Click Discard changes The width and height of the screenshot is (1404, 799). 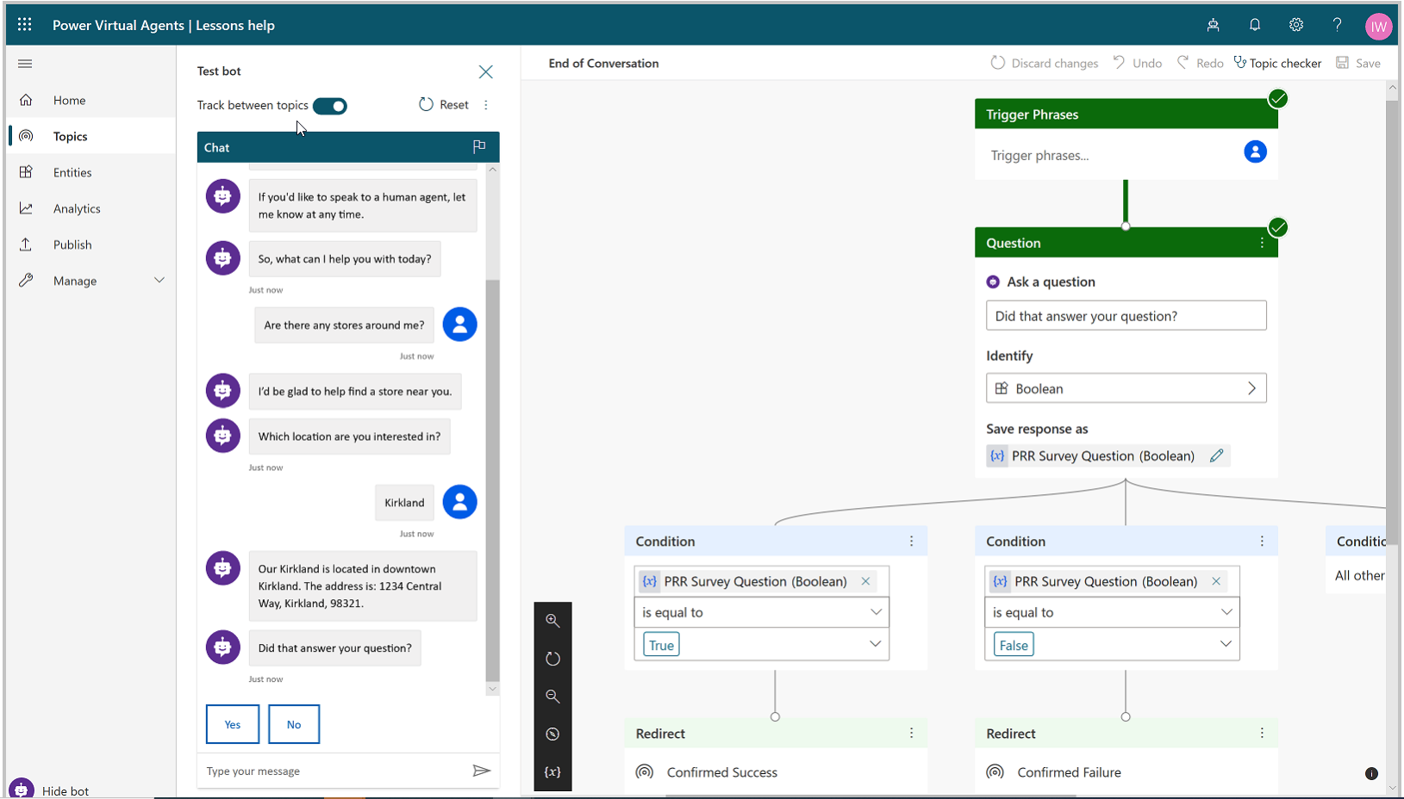click(1045, 63)
